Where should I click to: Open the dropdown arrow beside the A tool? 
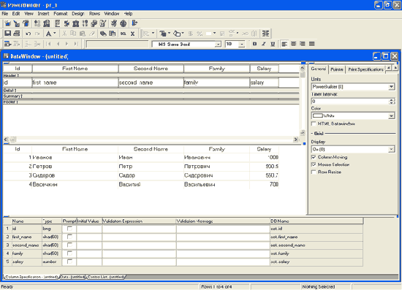[x=55, y=34]
